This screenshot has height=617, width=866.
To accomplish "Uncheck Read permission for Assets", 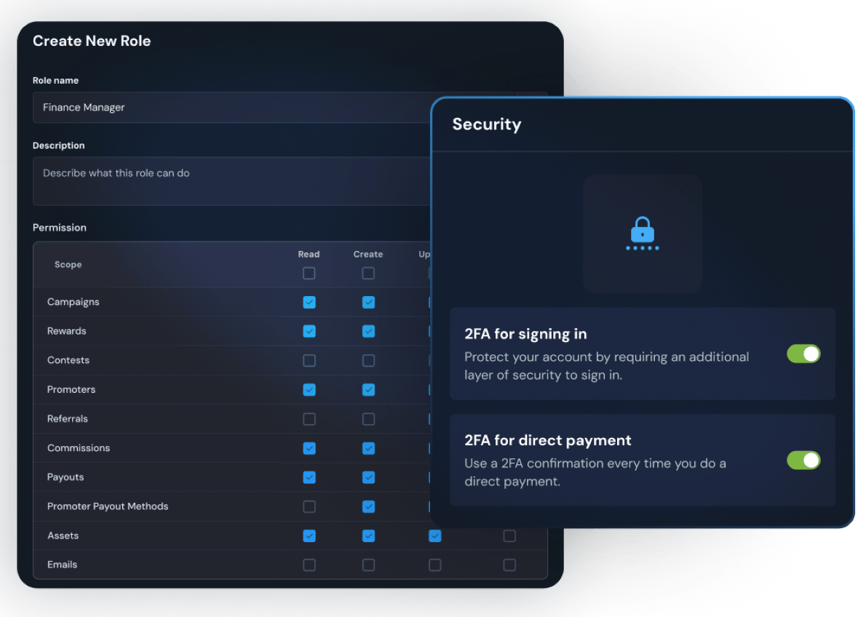I will click(309, 536).
